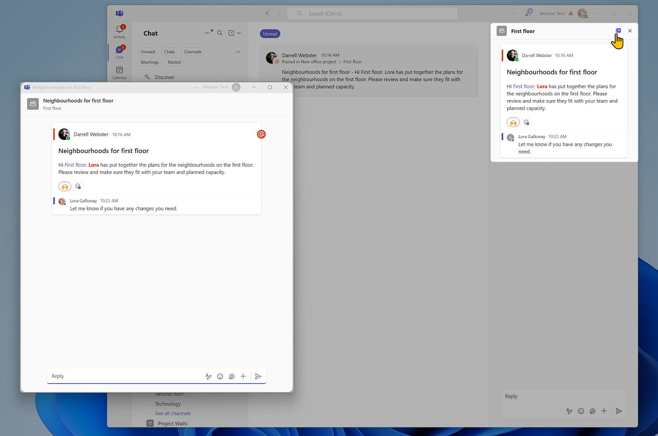
Task: Start a new chat with the compose icon
Action: point(231,33)
